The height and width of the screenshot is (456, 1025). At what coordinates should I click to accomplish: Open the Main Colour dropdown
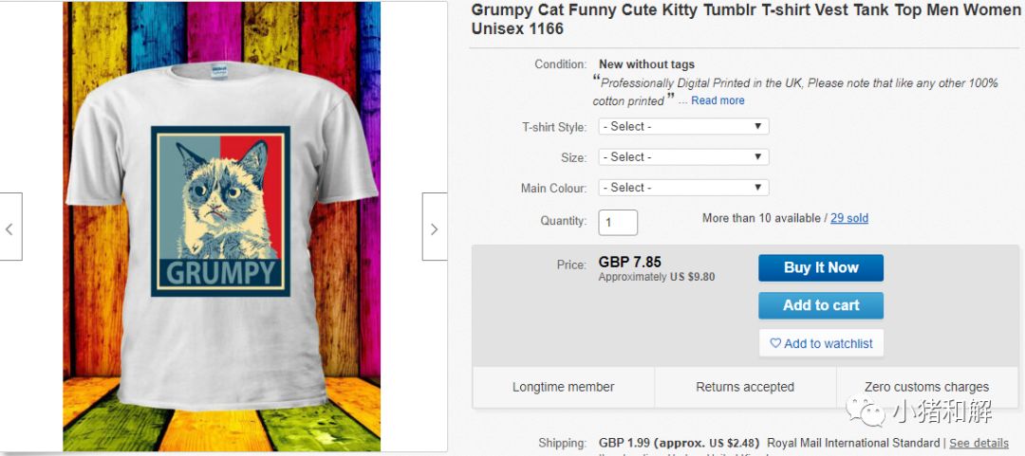683,187
